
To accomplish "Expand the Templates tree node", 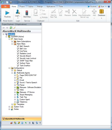I will (12, 104).
